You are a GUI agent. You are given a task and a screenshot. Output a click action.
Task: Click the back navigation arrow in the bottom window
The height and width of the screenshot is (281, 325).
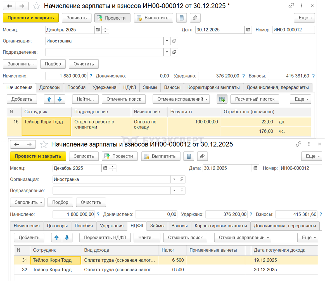(x=17, y=144)
